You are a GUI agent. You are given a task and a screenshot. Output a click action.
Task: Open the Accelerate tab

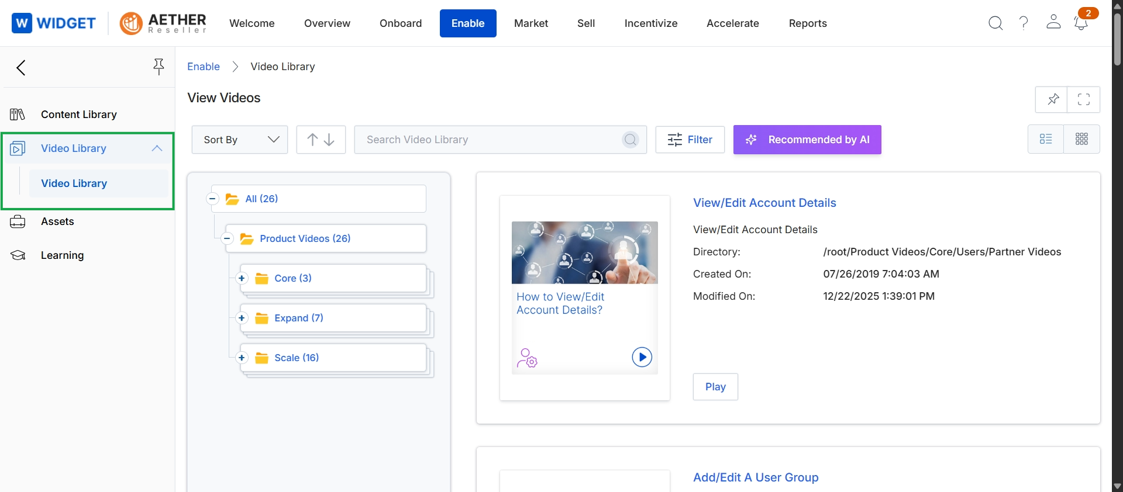pyautogui.click(x=733, y=23)
